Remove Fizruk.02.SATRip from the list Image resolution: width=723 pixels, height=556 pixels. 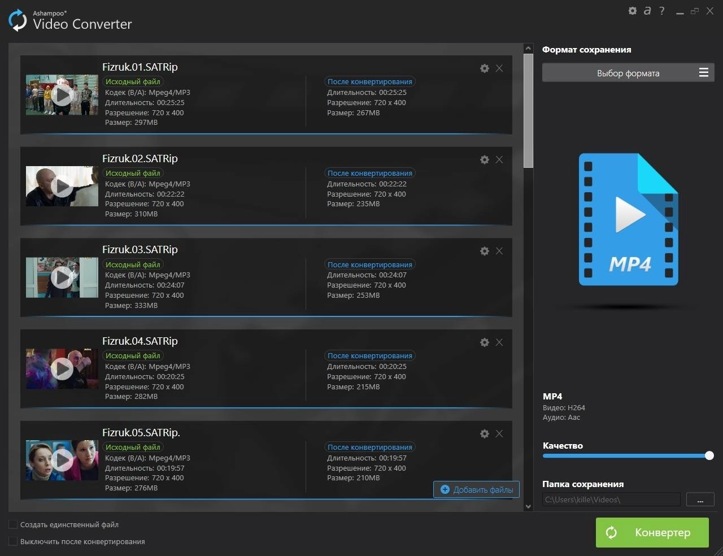(499, 160)
